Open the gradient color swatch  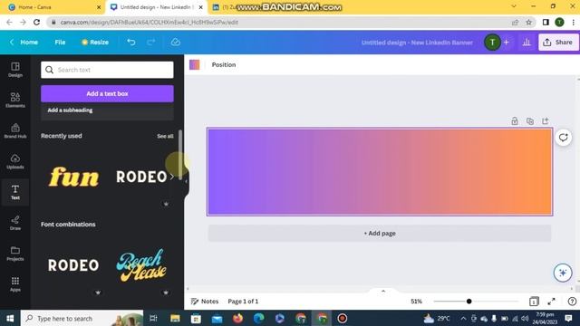195,64
